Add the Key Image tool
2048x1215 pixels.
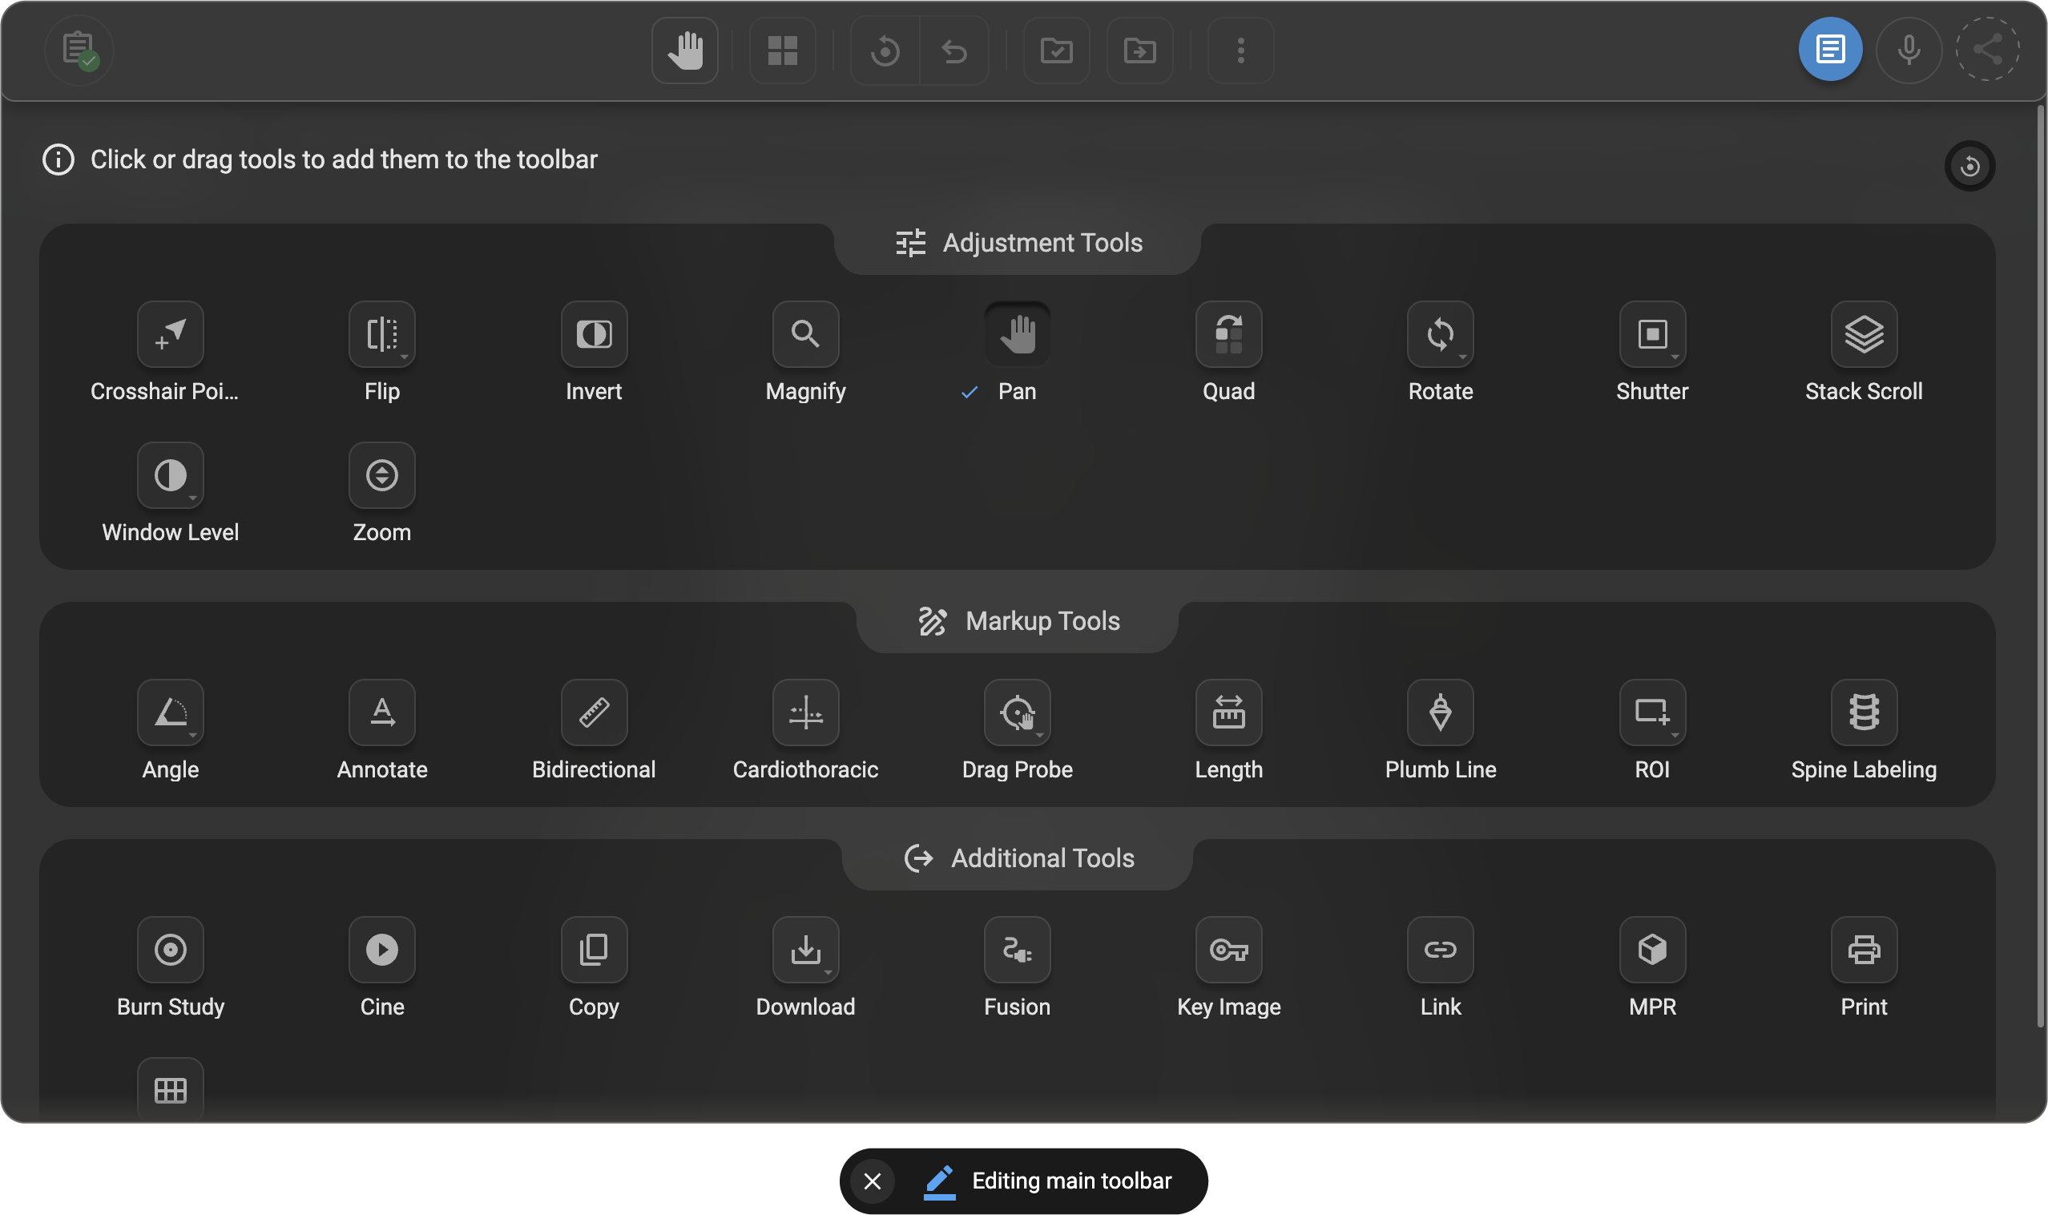coord(1228,950)
